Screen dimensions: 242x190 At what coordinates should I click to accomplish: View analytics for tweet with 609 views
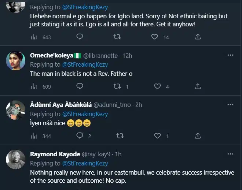pyautogui.click(x=35, y=87)
